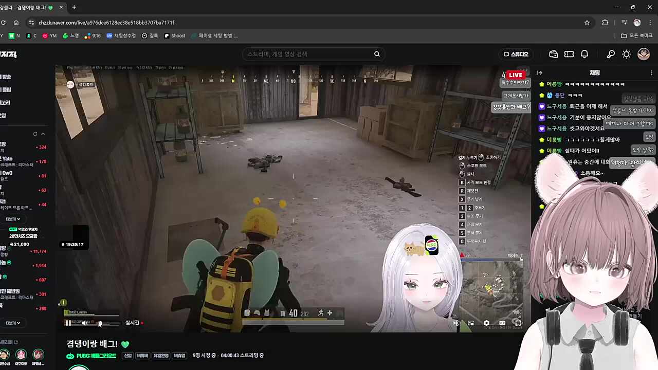Collapse the followed channels section chevron

tap(43, 134)
